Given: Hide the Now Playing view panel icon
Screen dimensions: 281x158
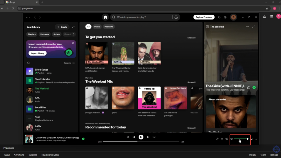Looking at the screenshot, I should point(207,27).
